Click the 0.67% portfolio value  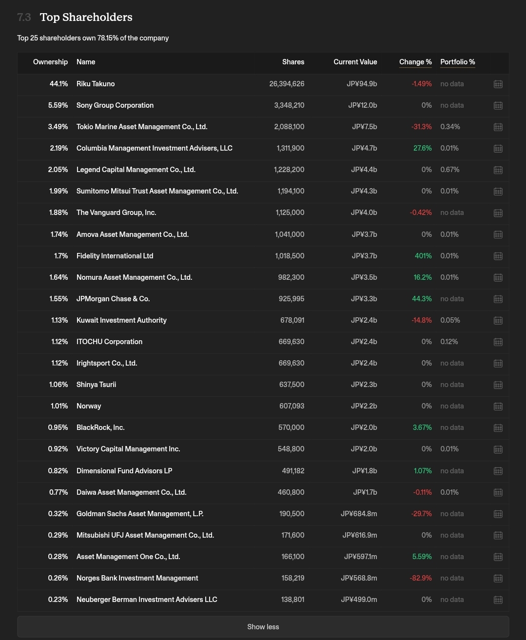click(449, 170)
